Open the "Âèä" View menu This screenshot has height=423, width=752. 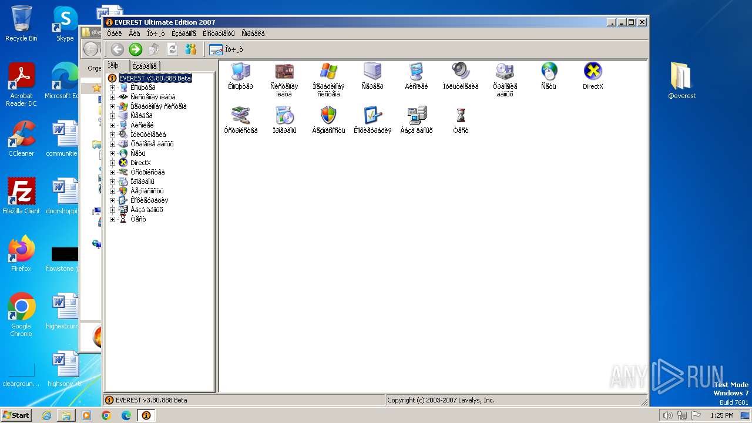135,33
